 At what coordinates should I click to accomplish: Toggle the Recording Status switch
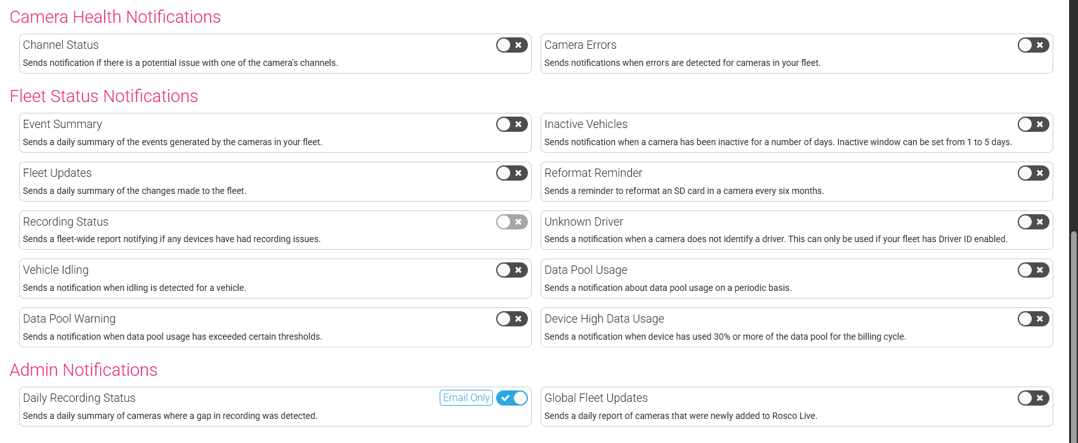[511, 222]
